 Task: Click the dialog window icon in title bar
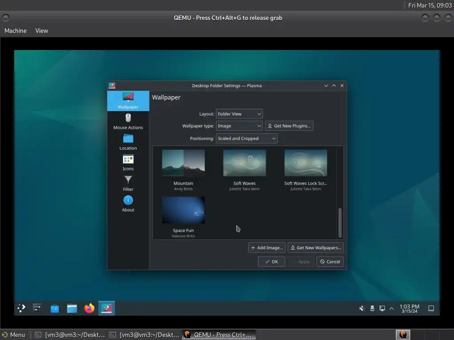tap(112, 85)
